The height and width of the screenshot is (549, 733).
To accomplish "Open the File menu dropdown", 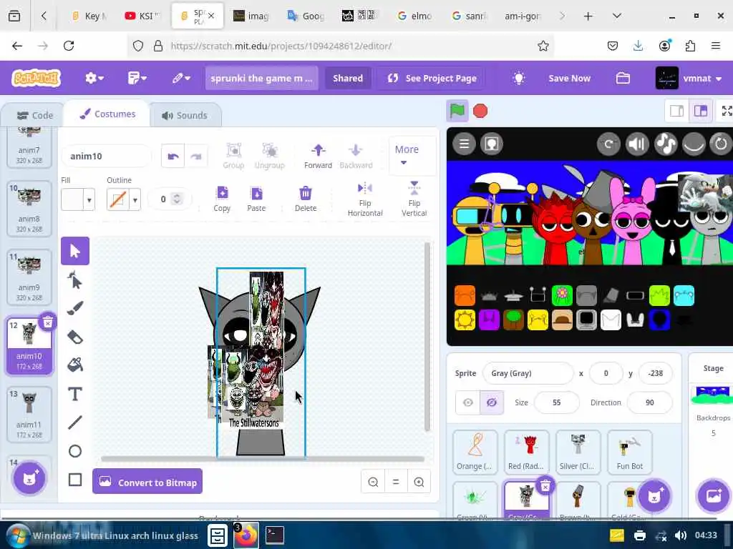I will click(137, 78).
